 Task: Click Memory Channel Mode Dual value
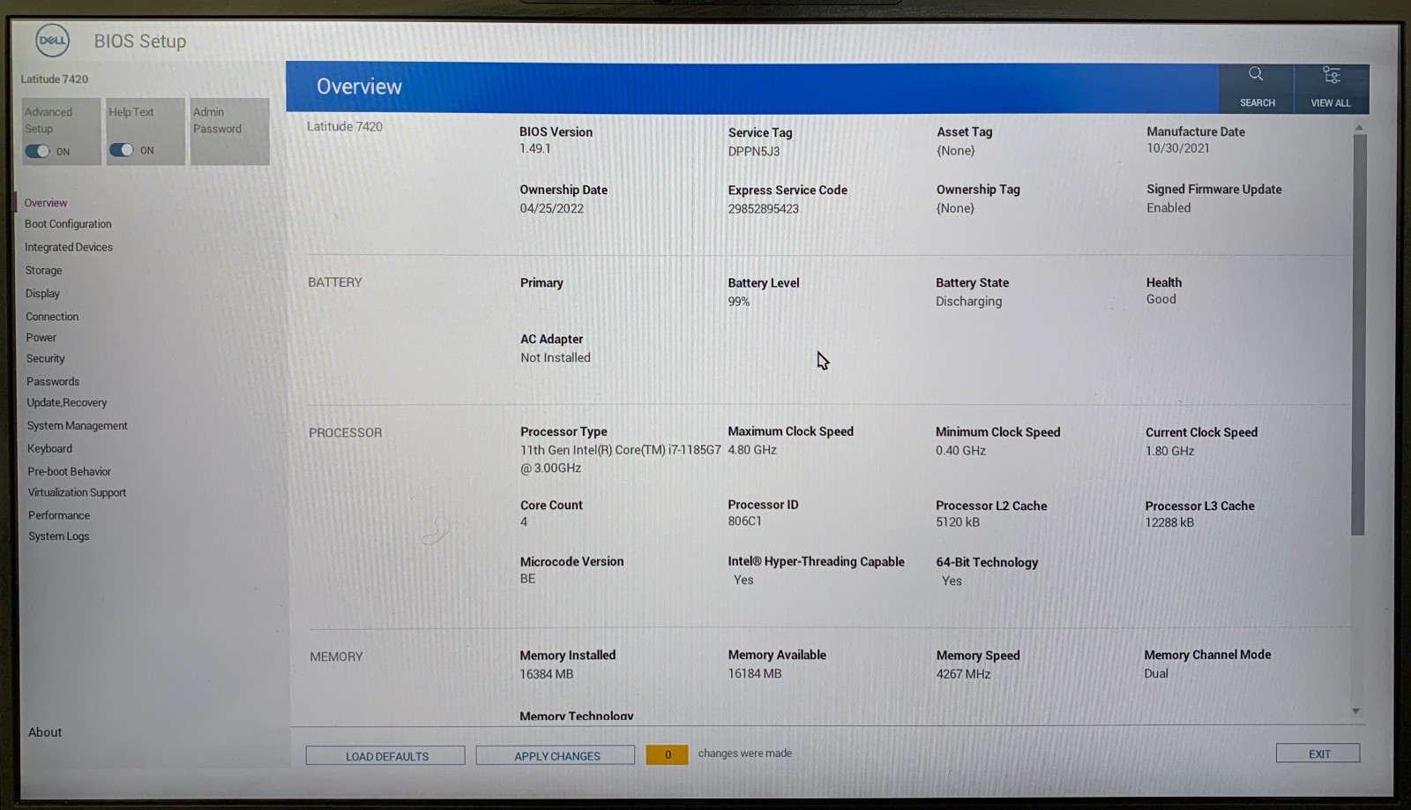[1156, 673]
